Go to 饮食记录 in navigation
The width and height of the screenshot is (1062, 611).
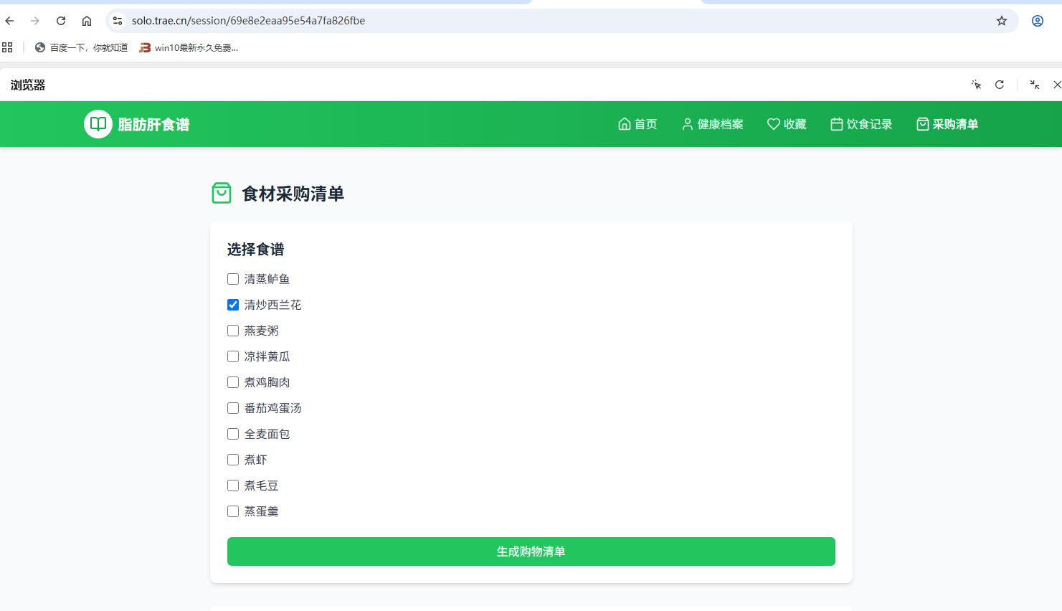pos(861,124)
